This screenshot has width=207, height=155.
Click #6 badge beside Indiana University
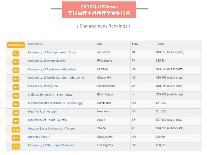point(16,96)
